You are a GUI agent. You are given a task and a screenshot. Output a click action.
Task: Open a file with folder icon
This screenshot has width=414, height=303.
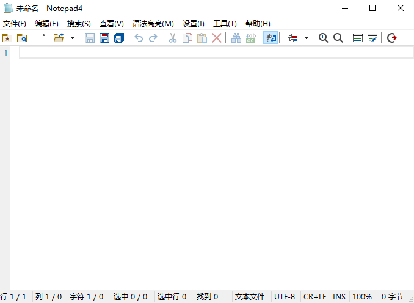point(59,38)
